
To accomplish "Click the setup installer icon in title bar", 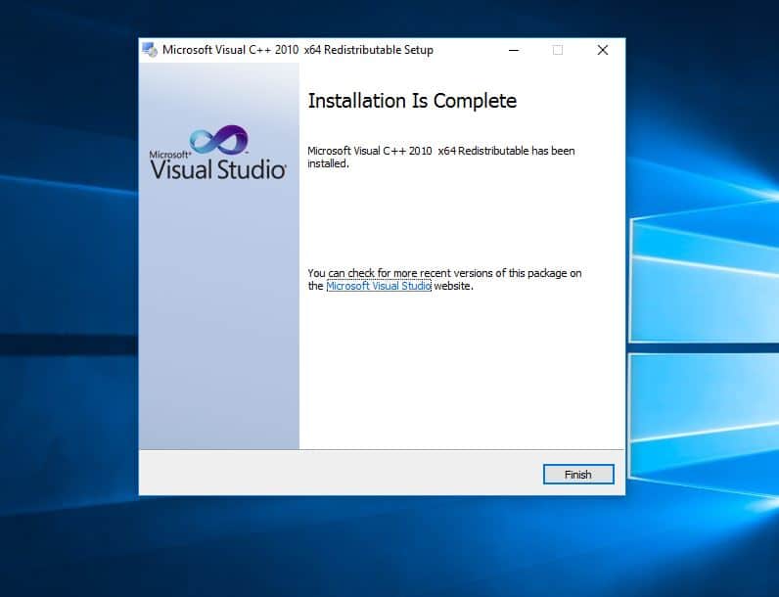I will click(x=150, y=50).
